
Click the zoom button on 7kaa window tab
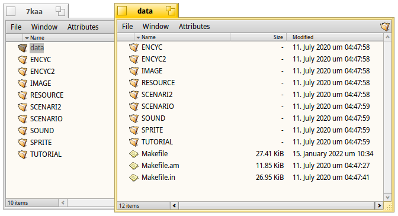pos(60,11)
